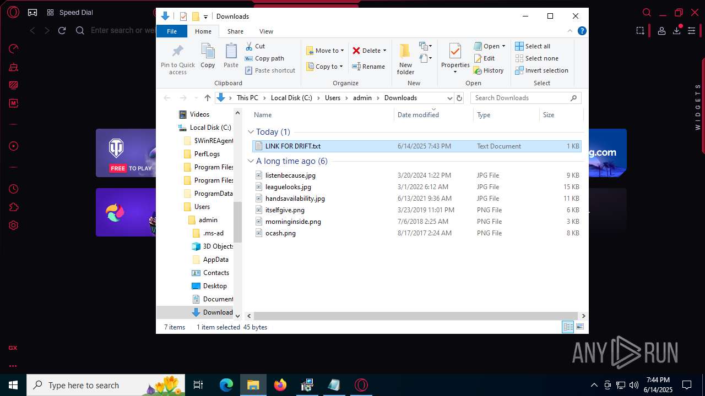Select ocash.png file
This screenshot has height=396, width=705.
pos(416,233)
